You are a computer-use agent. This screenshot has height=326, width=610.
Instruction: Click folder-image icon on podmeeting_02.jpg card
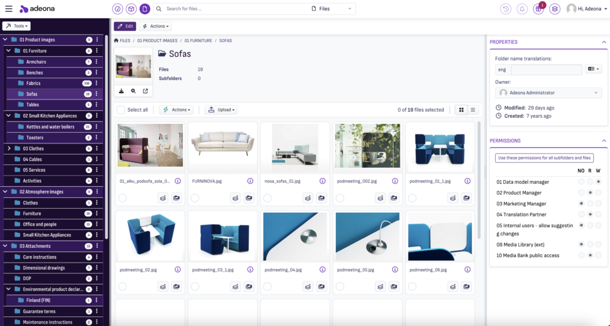(x=176, y=286)
